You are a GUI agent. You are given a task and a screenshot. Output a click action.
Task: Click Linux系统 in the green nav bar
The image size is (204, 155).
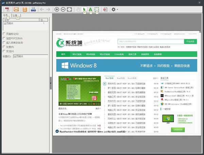coord(119,54)
